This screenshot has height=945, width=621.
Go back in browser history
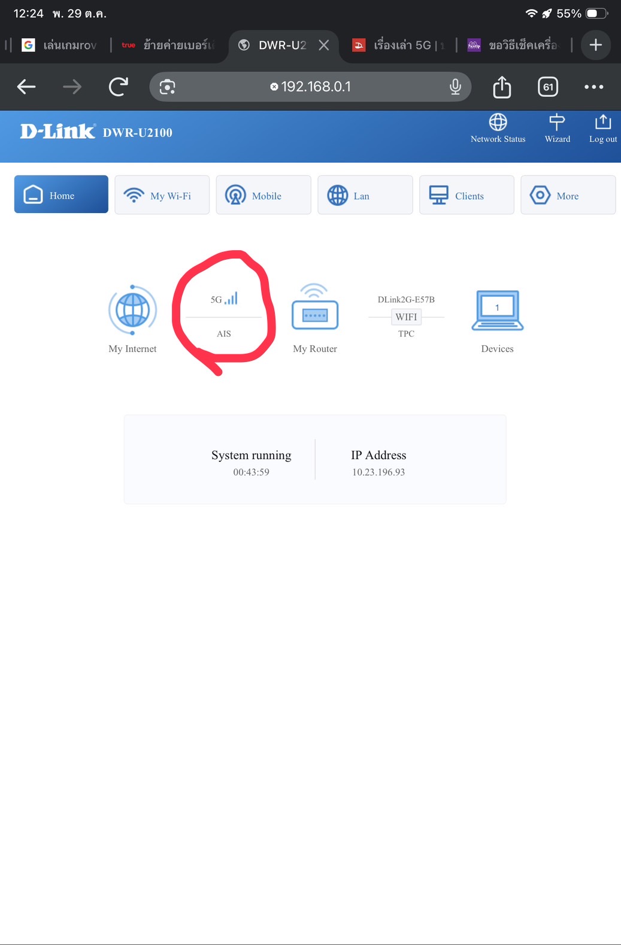pos(26,87)
